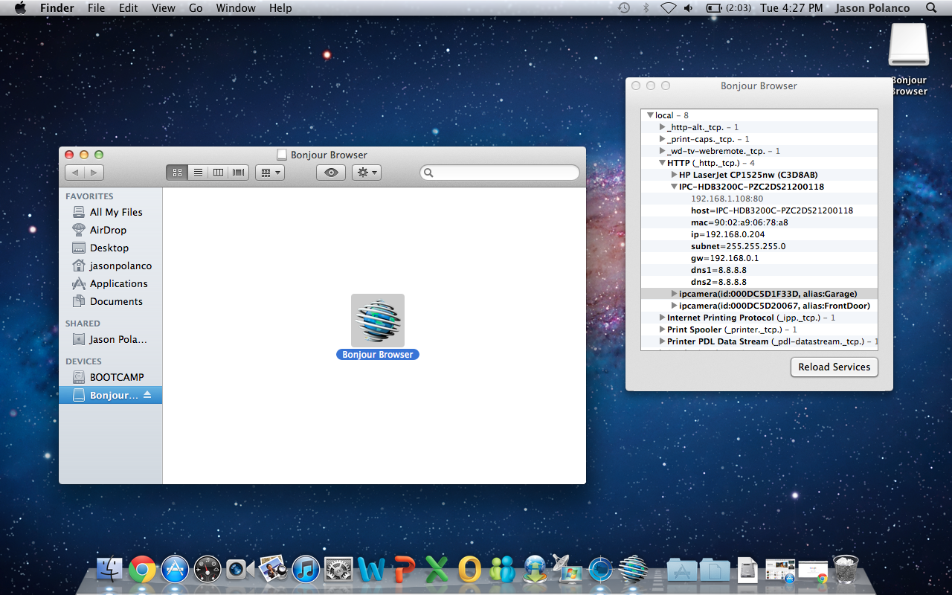The width and height of the screenshot is (952, 595).
Task: Open Jason Polanco user menu
Action: coord(872,8)
